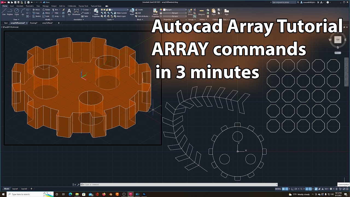The height and width of the screenshot is (197, 350).
Task: Click Match Layer button
Action: click(120, 16)
